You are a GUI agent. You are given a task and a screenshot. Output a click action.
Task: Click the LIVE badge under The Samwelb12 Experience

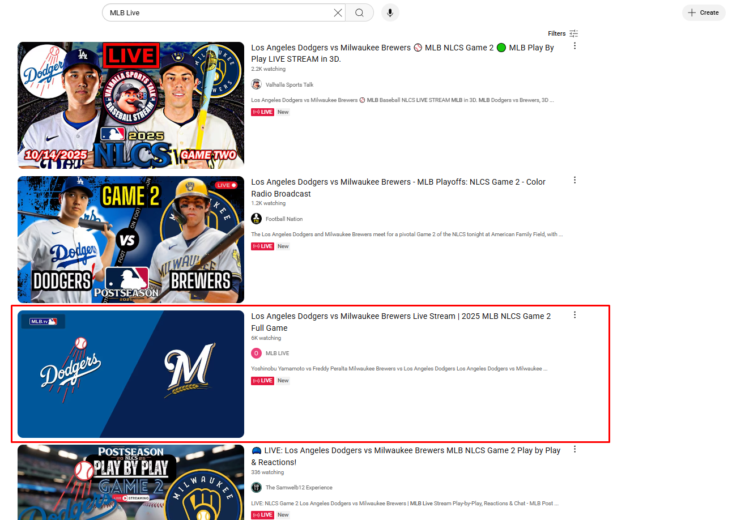click(263, 515)
